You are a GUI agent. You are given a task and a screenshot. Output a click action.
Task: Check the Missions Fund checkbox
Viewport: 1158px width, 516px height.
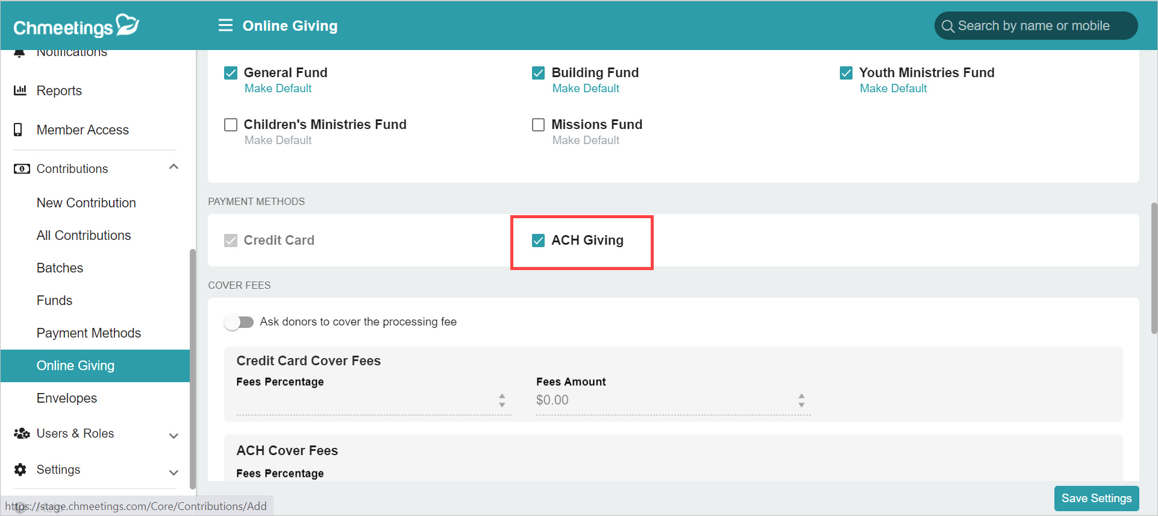(539, 125)
